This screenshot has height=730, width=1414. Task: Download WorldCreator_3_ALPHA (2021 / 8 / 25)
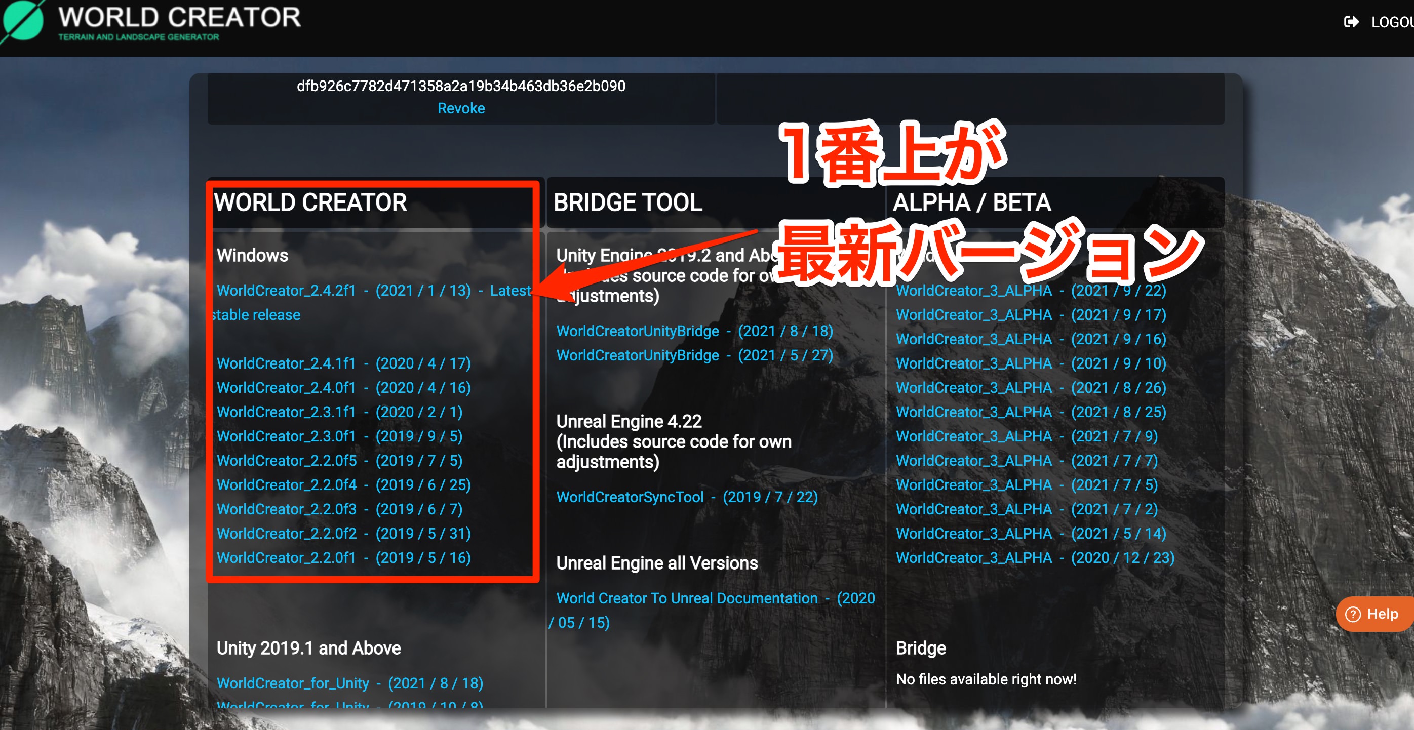point(1031,412)
